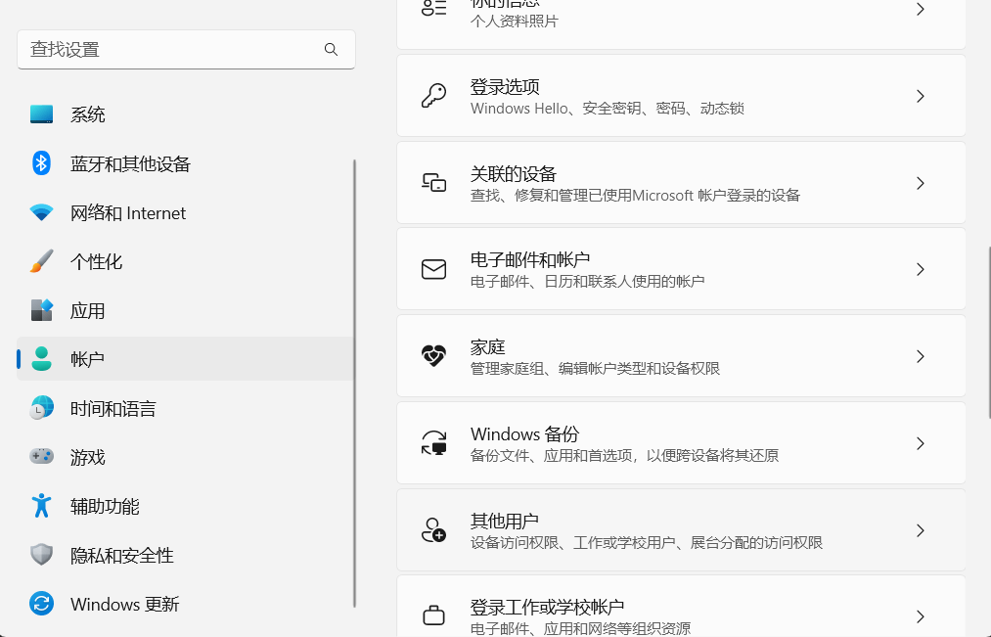Expand the 关联的设备 chevron
Screen dimensions: 991x637
[920, 182]
